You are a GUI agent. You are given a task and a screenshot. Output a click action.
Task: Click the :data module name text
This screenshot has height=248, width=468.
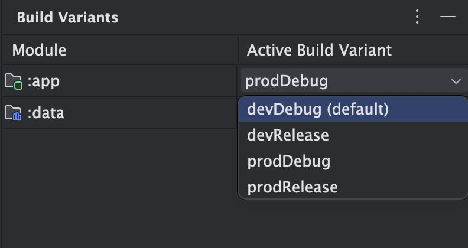click(45, 113)
